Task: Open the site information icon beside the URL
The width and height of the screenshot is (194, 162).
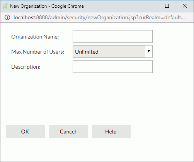Action: coord(7,17)
